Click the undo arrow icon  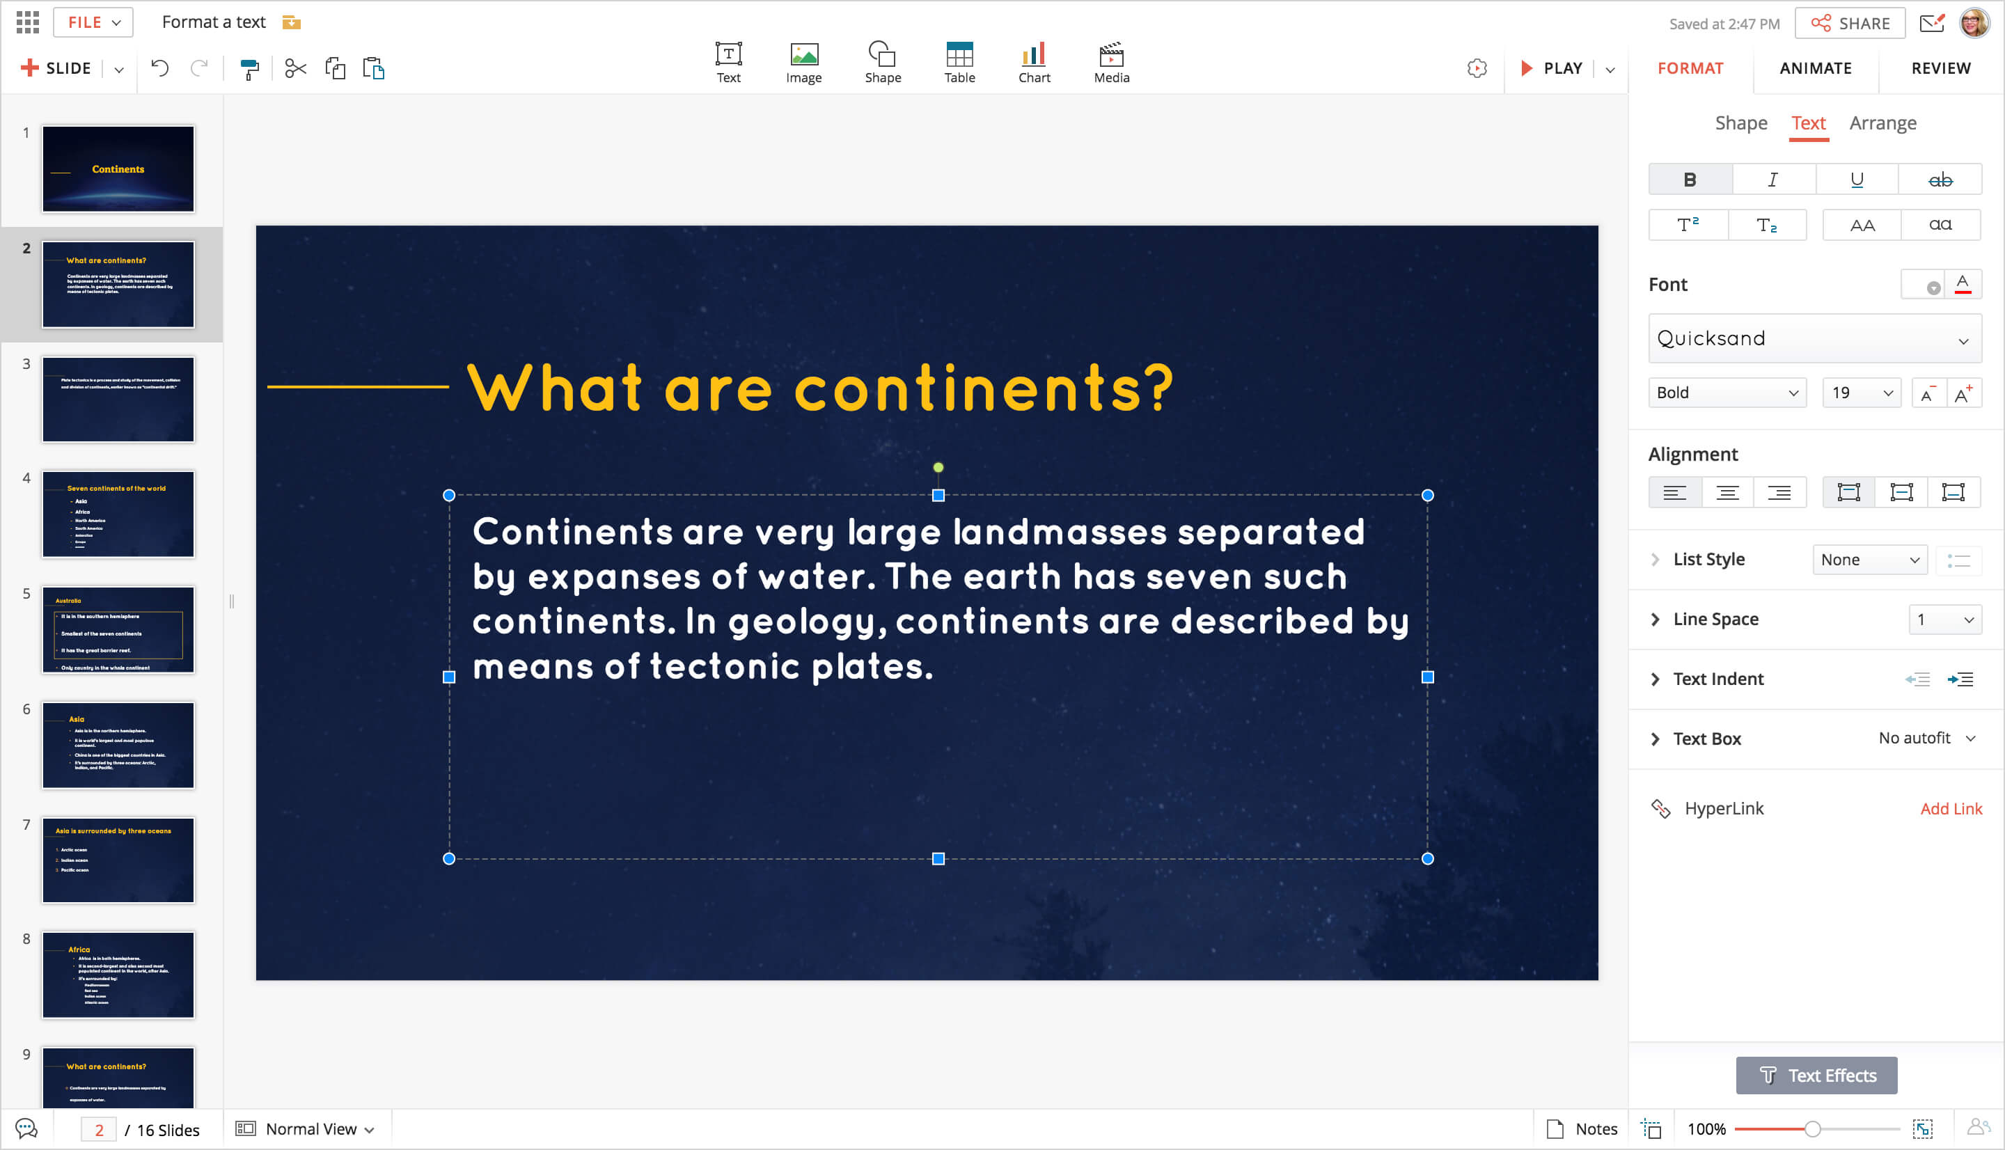pyautogui.click(x=159, y=69)
